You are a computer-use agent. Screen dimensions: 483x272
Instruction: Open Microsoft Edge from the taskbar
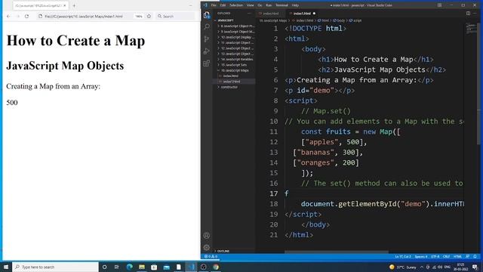coord(129,267)
